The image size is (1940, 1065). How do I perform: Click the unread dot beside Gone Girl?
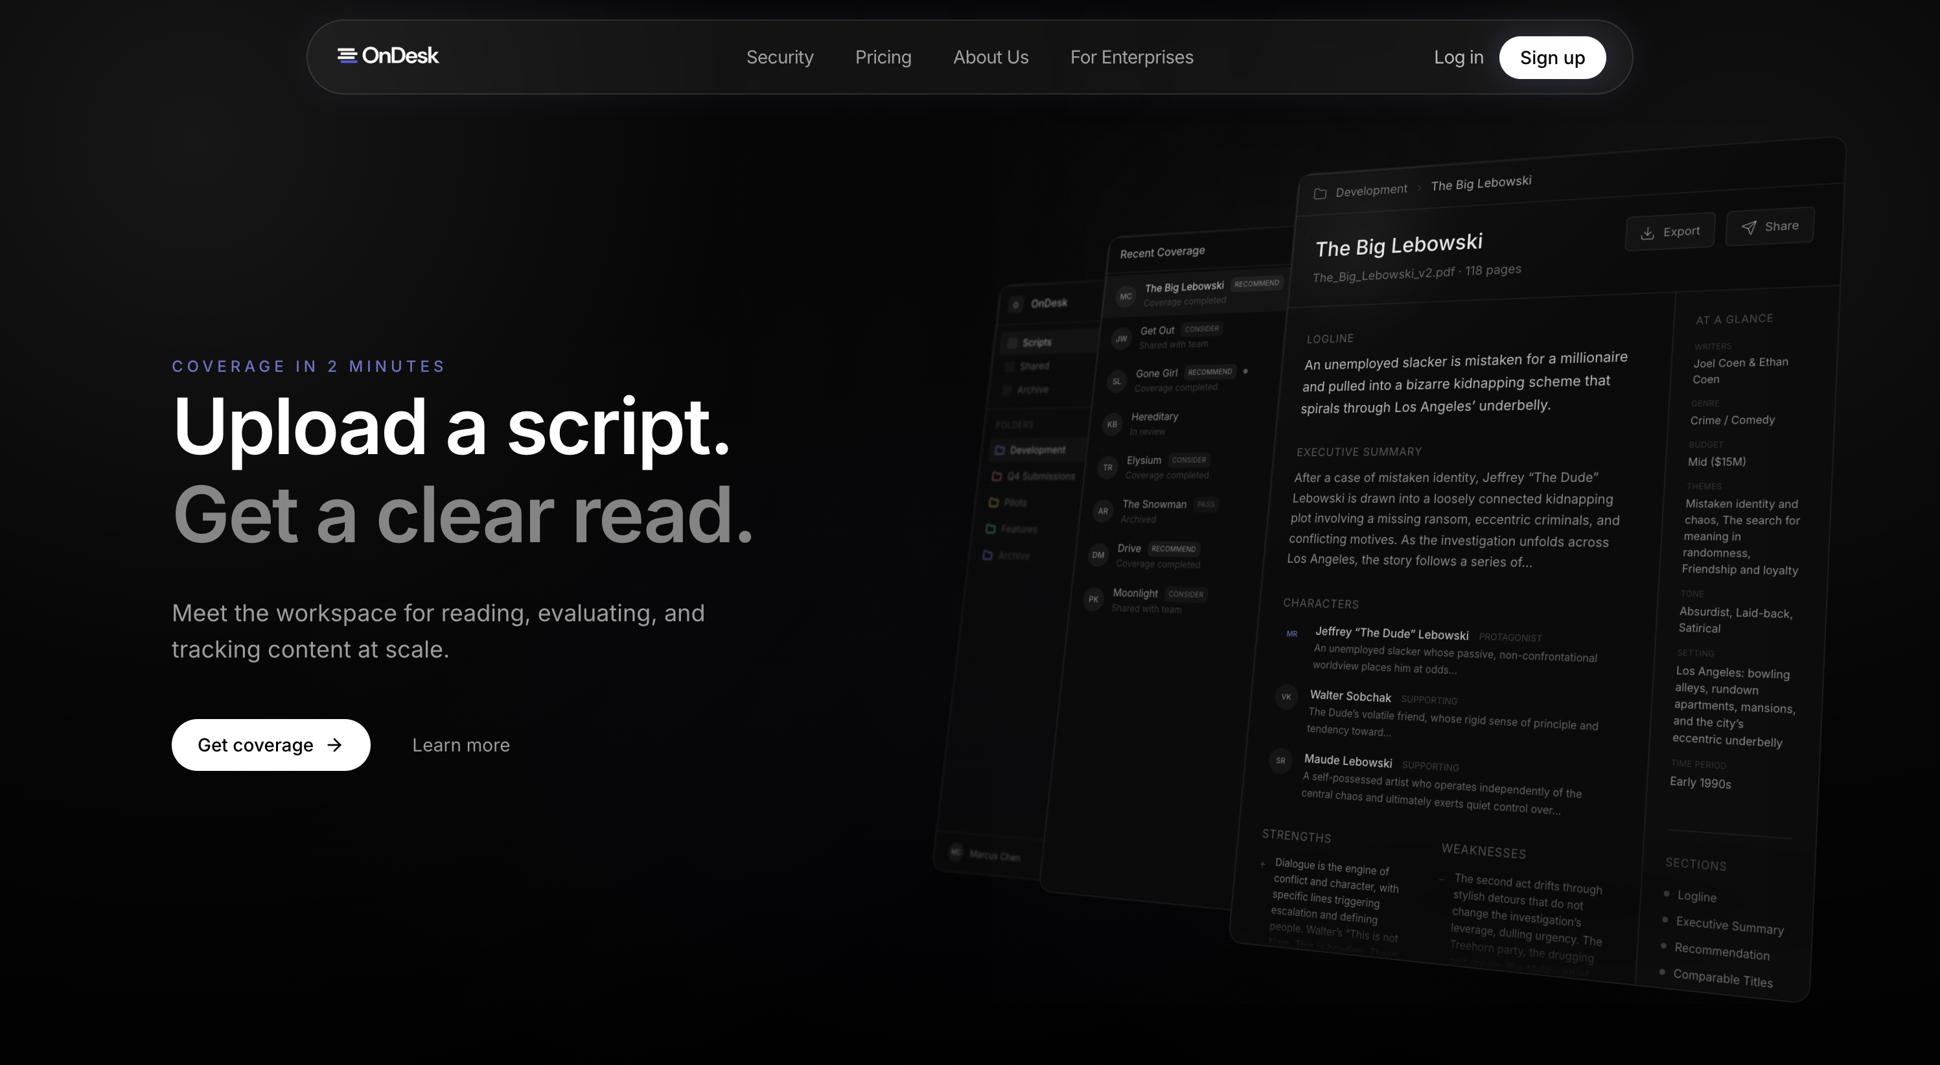click(x=1245, y=371)
